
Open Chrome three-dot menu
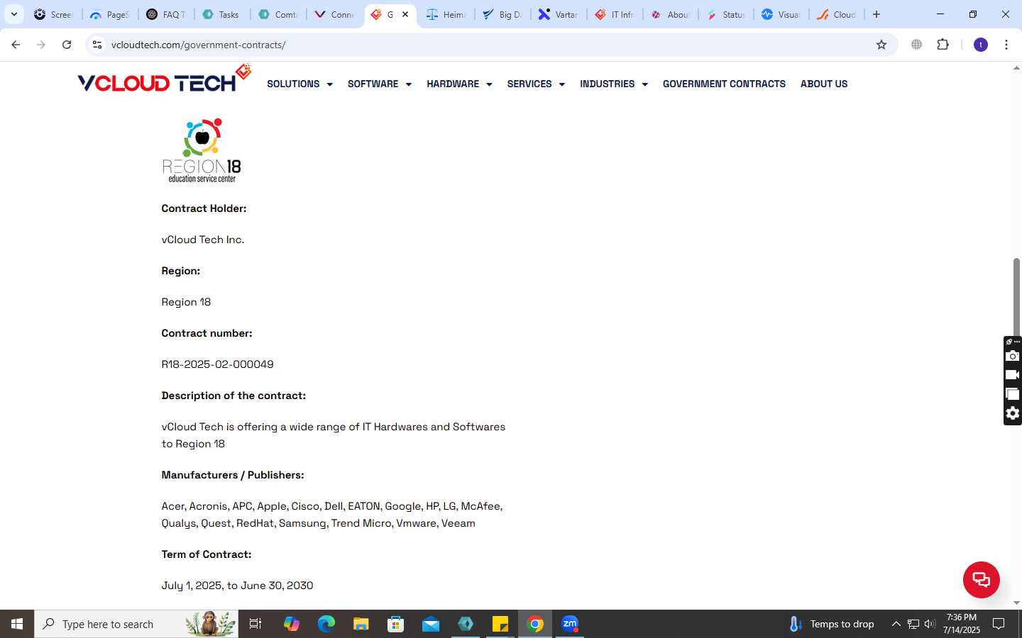click(1006, 45)
